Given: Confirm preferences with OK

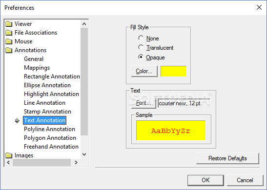Looking at the screenshot, I should tap(205, 180).
